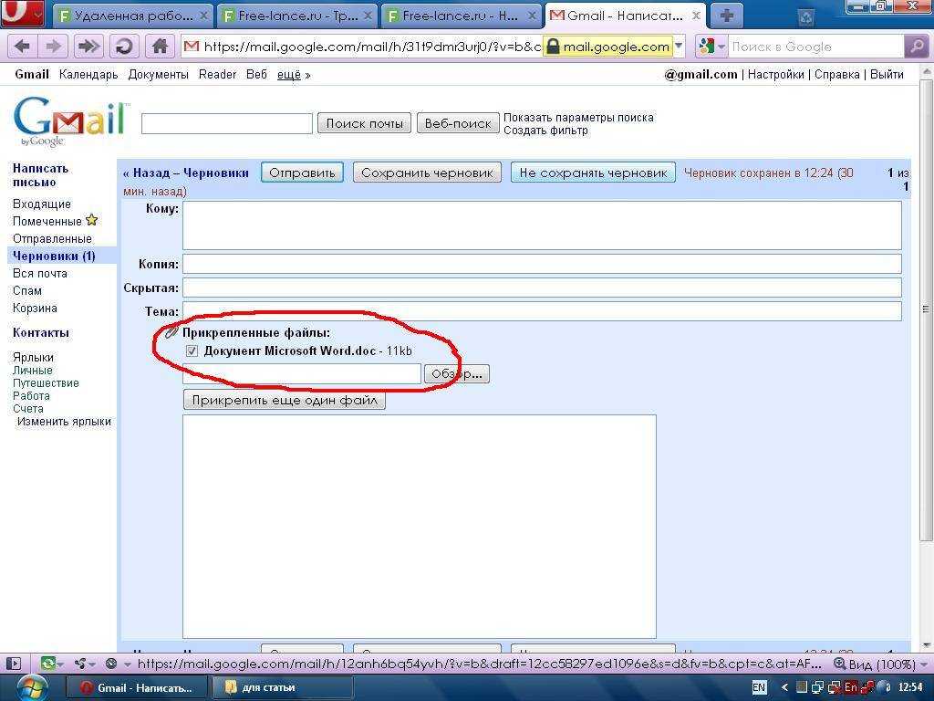Screen dimensions: 934x701
Task: Go back via « Назад – Черновики link
Action: [x=186, y=173]
